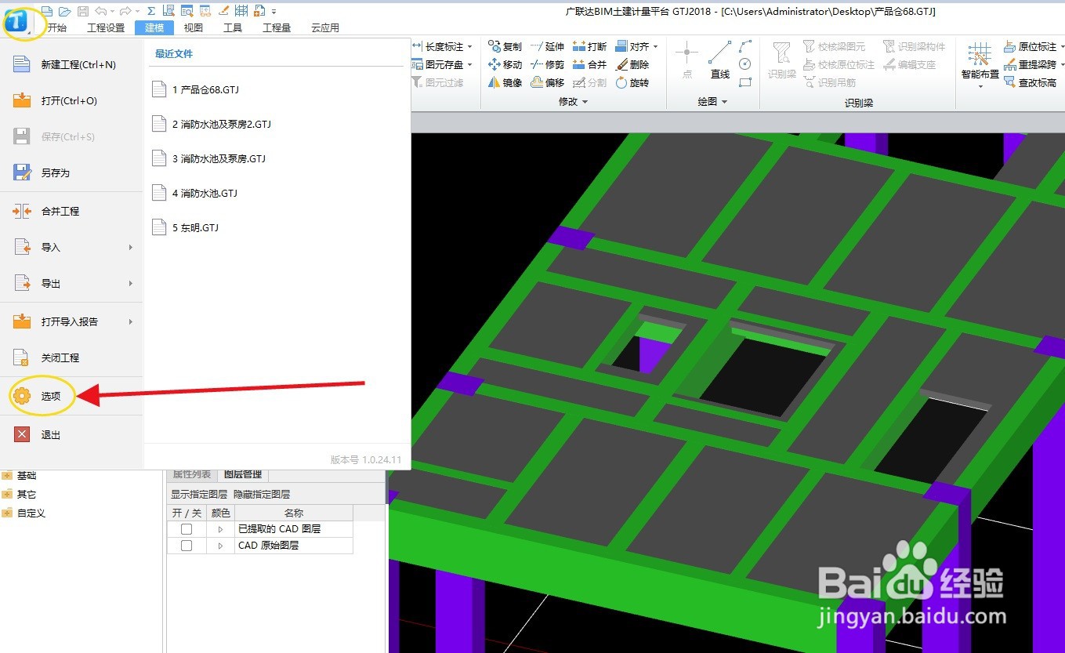Click the Sigma summary calculation icon
This screenshot has height=653, width=1065.
pyautogui.click(x=151, y=11)
